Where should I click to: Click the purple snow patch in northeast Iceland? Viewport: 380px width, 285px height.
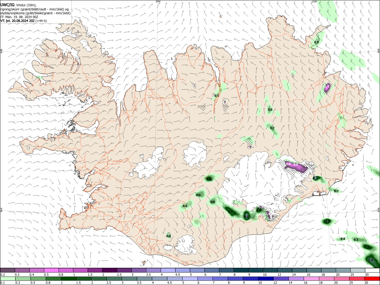click(x=327, y=88)
